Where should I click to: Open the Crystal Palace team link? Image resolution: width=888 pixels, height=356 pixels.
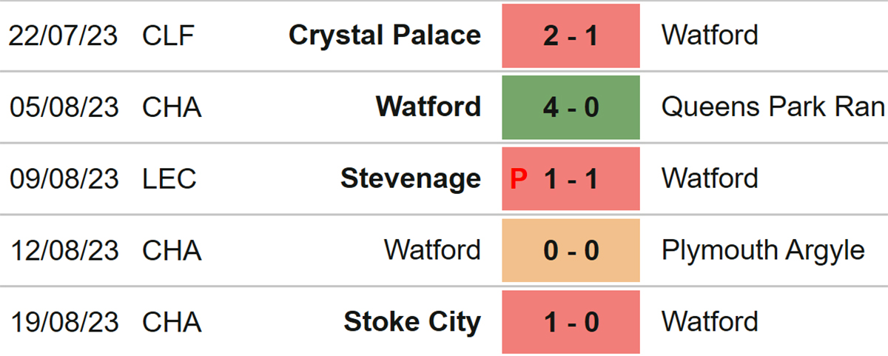tap(385, 36)
